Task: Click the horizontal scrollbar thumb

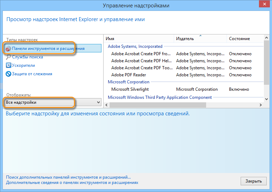Action: [158, 105]
